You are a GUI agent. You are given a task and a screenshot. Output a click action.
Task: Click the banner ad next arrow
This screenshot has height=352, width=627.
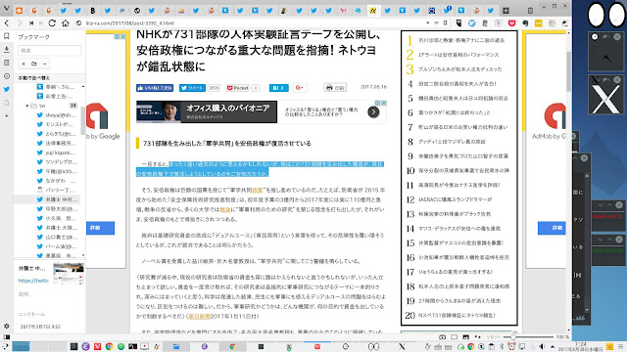coord(373,112)
